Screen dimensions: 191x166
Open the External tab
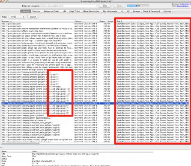(36, 11)
